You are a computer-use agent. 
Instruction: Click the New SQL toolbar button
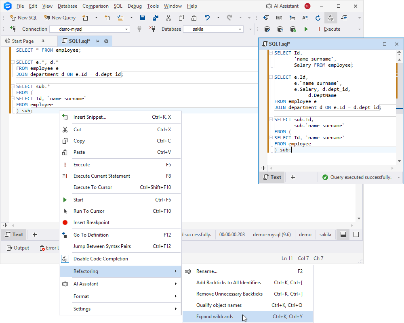24,18
